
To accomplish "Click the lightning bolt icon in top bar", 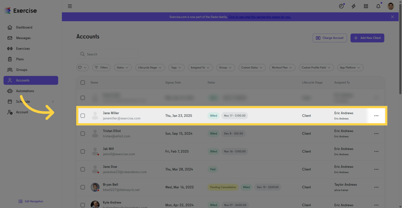I will point(353,6).
